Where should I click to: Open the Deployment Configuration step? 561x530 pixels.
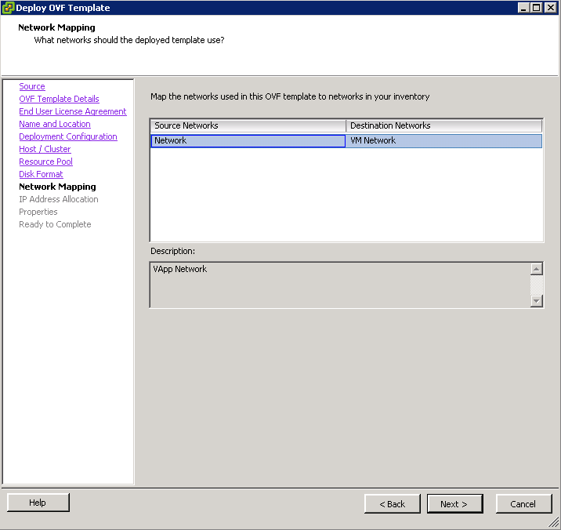click(x=67, y=136)
